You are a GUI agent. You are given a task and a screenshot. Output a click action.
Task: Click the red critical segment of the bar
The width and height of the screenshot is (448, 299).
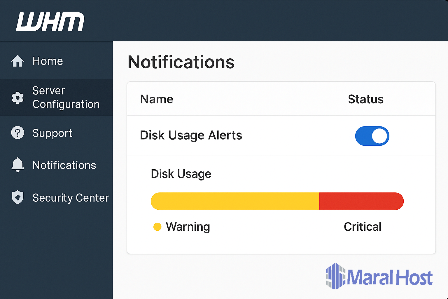click(361, 201)
